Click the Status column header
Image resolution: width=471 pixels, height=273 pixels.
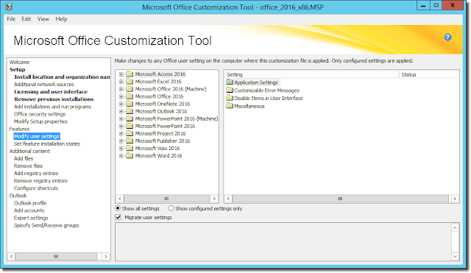click(429, 74)
